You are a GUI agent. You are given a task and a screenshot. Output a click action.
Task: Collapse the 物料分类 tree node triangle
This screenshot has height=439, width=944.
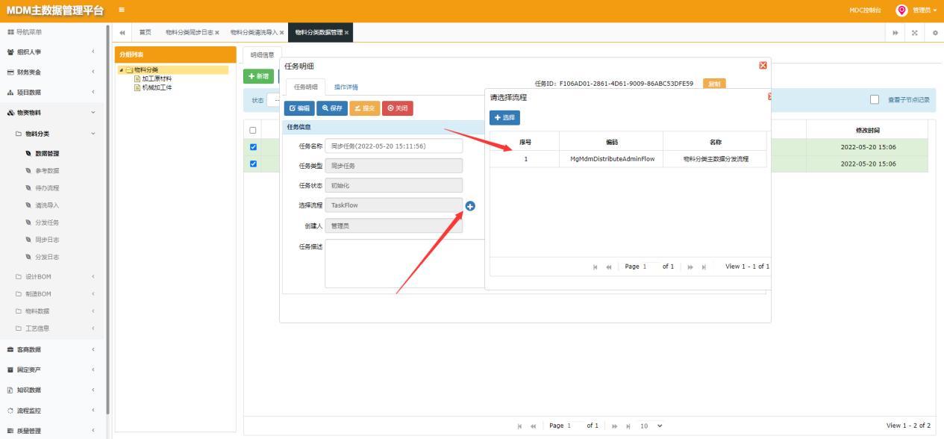(122, 70)
